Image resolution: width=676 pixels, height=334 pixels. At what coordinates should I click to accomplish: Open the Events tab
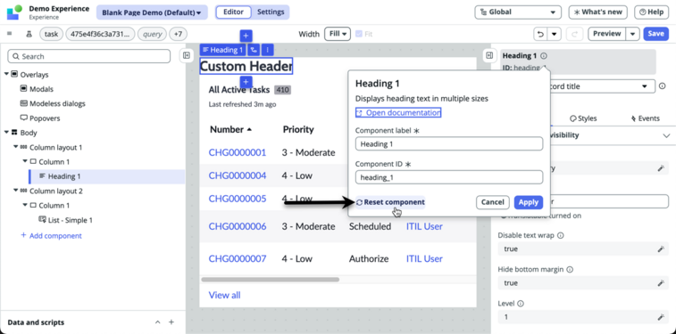tap(645, 118)
